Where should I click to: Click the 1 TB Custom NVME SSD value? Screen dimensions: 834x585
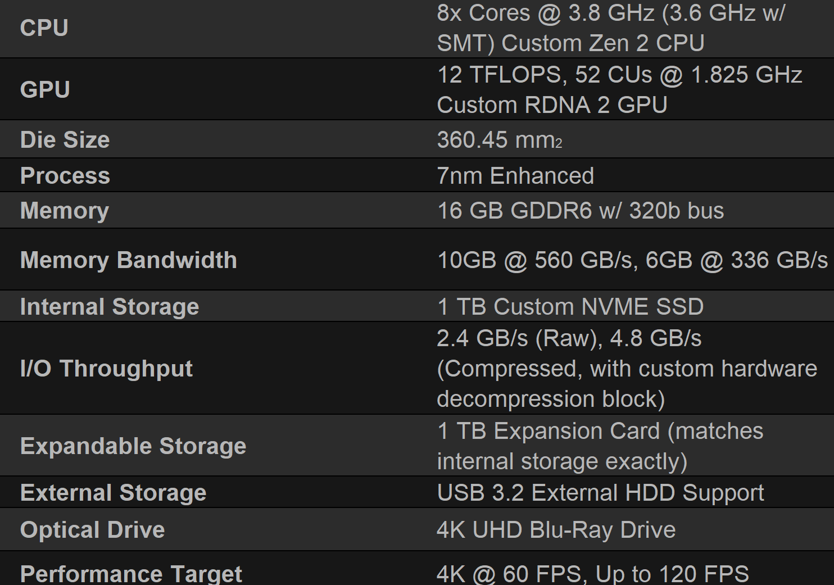point(570,307)
